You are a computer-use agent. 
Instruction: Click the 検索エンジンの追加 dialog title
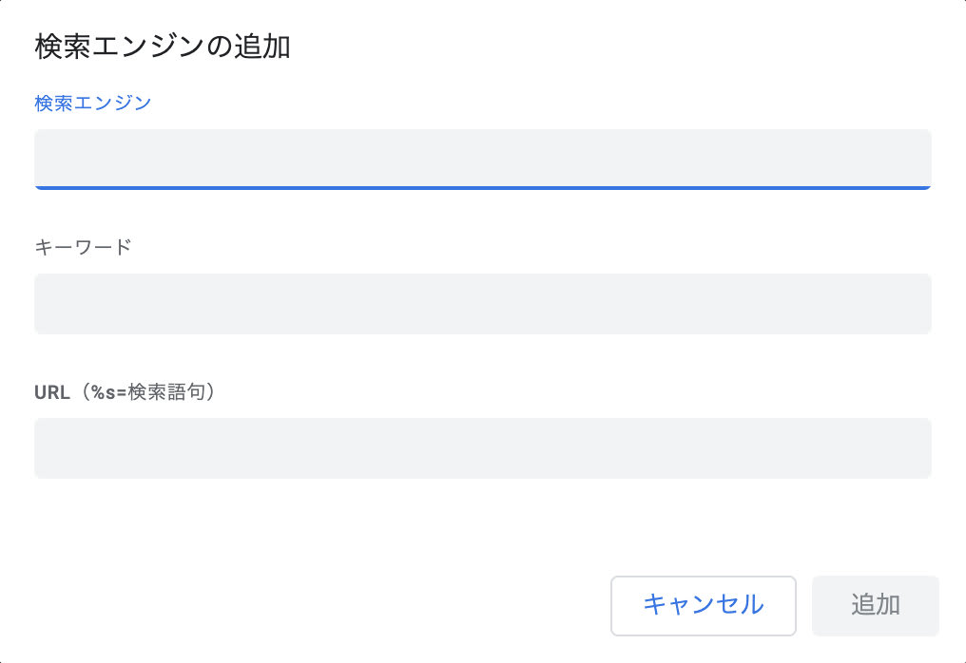pyautogui.click(x=162, y=47)
